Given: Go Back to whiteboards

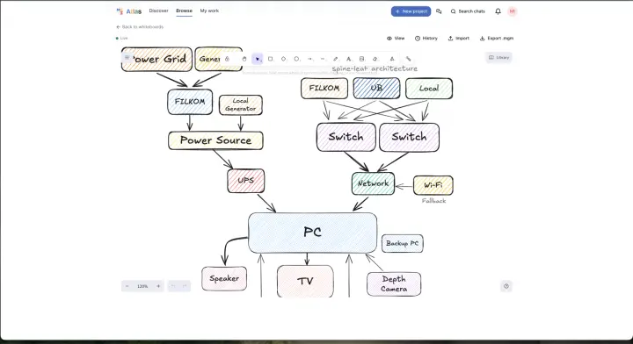Looking at the screenshot, I should pyautogui.click(x=140, y=27).
